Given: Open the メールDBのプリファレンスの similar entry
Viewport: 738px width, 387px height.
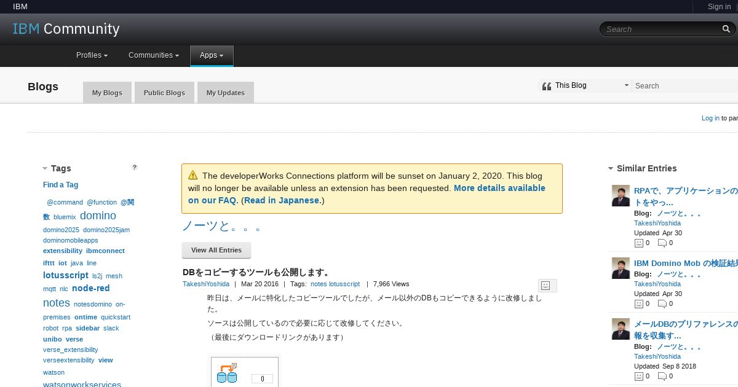Looking at the screenshot, I should 686,330.
